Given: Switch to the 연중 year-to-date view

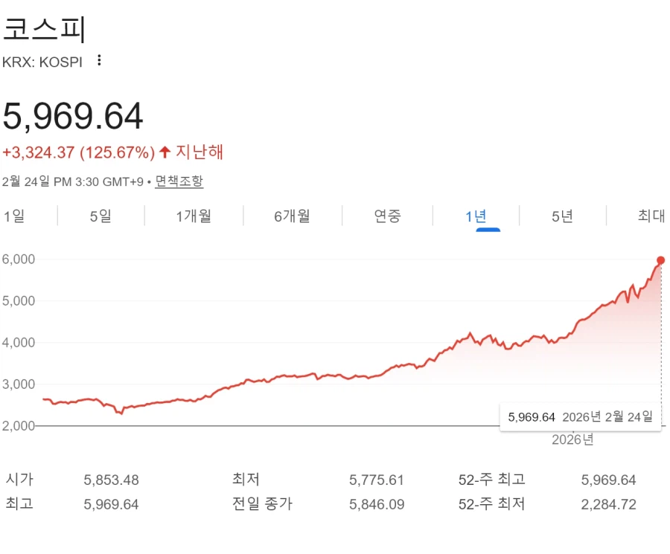Looking at the screenshot, I should [388, 216].
